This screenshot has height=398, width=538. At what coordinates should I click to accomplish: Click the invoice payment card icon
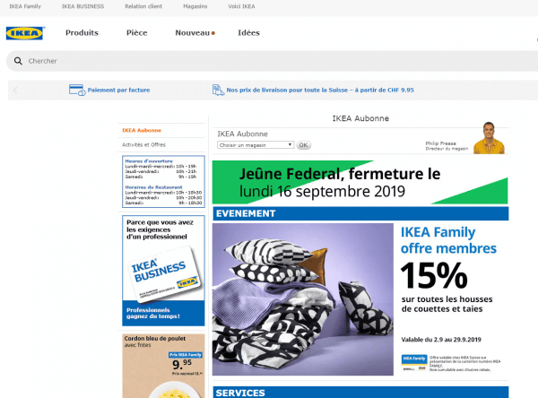(77, 90)
